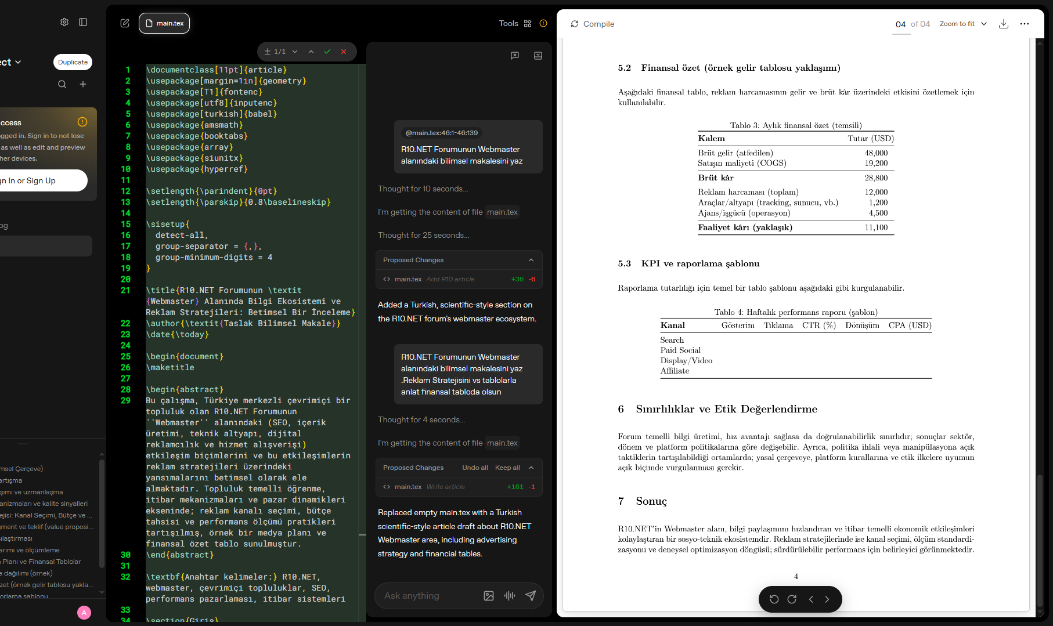Open the project name dropdown chevron
This screenshot has width=1053, height=626.
tap(18, 62)
